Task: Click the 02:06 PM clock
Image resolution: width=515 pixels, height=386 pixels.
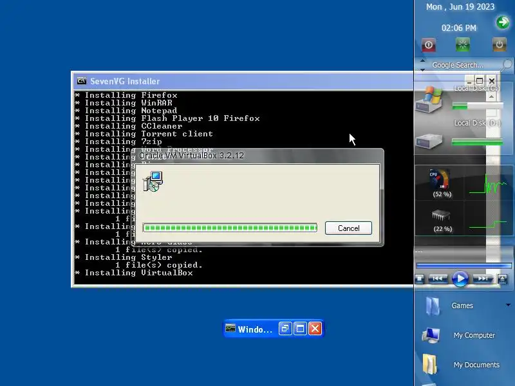Action: click(459, 28)
